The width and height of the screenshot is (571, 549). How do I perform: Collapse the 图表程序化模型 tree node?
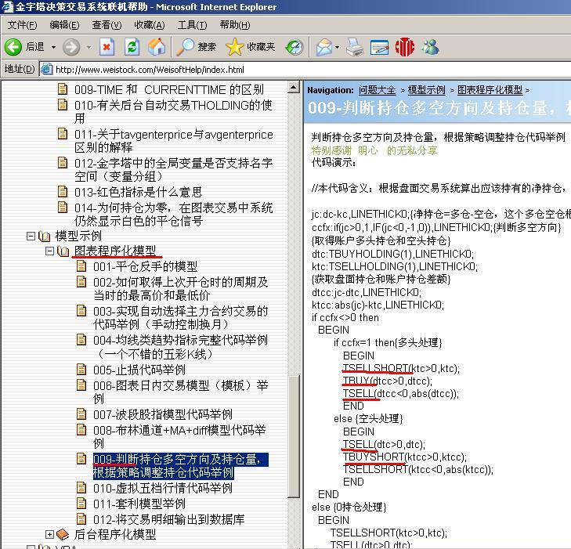[x=50, y=251]
